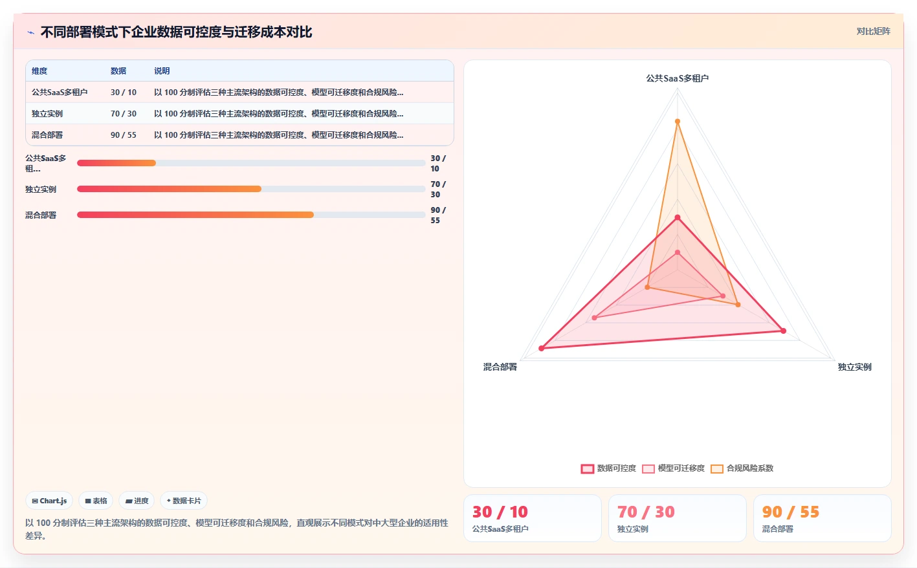Select the 公共SaaS多租户 table row cell
Image resolution: width=917 pixels, height=568 pixels.
60,93
